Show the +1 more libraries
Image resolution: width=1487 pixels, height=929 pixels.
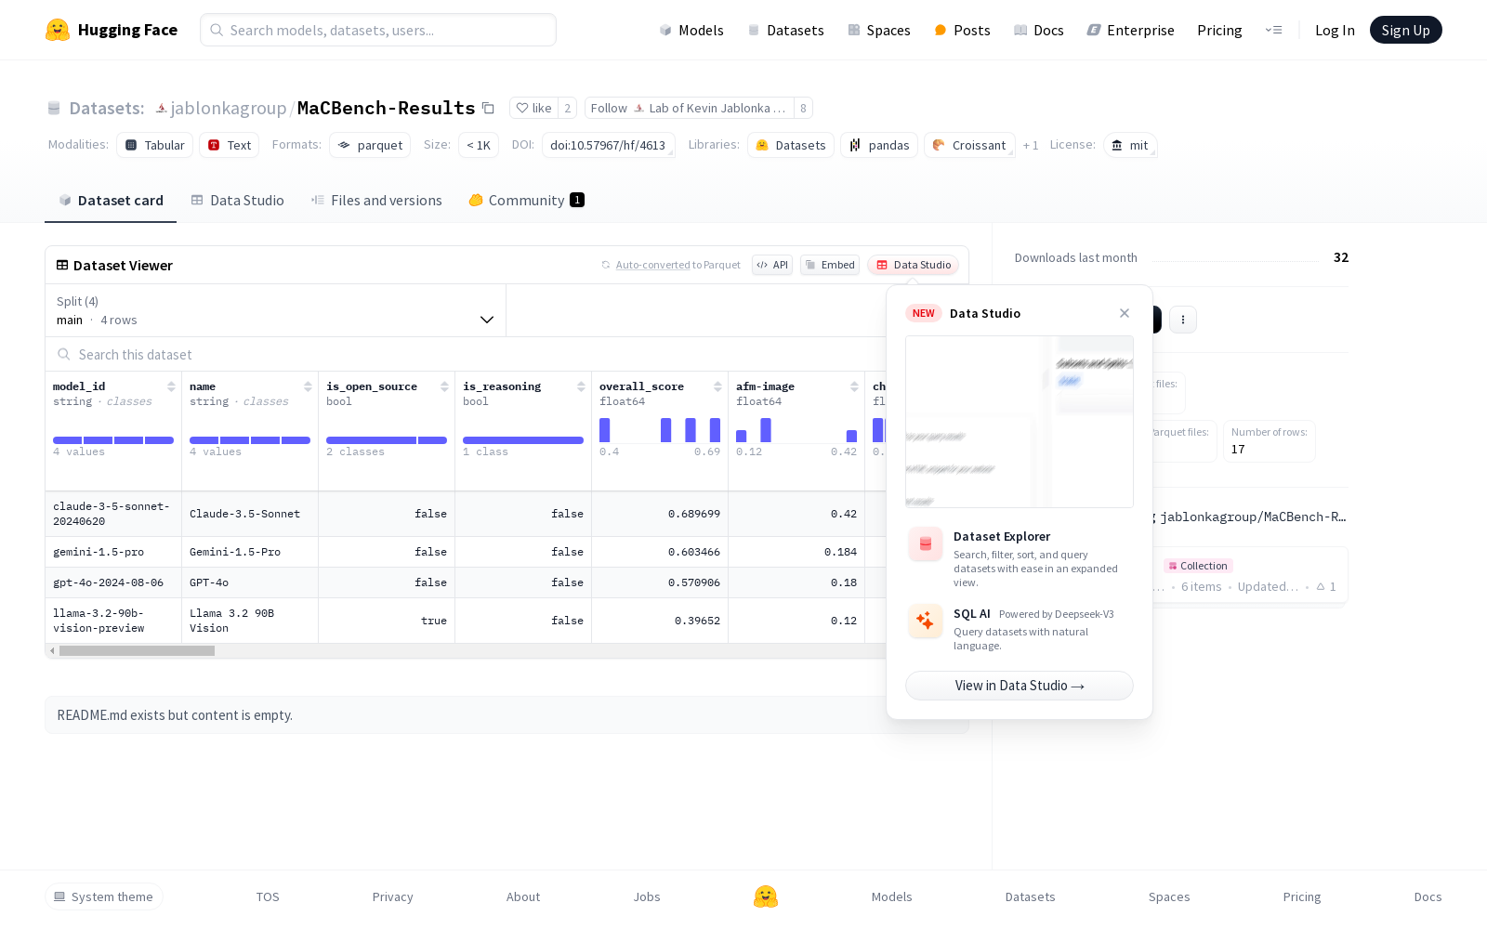(x=1031, y=145)
